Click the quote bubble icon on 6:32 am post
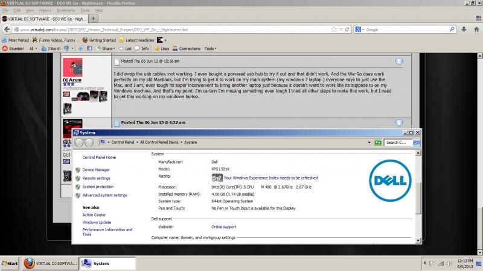This screenshot has width=483, height=271. [399, 123]
